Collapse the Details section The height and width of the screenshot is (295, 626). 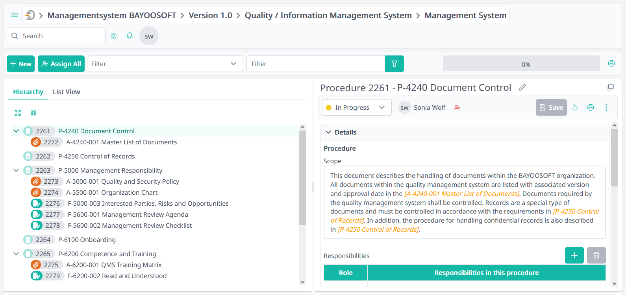tap(328, 132)
